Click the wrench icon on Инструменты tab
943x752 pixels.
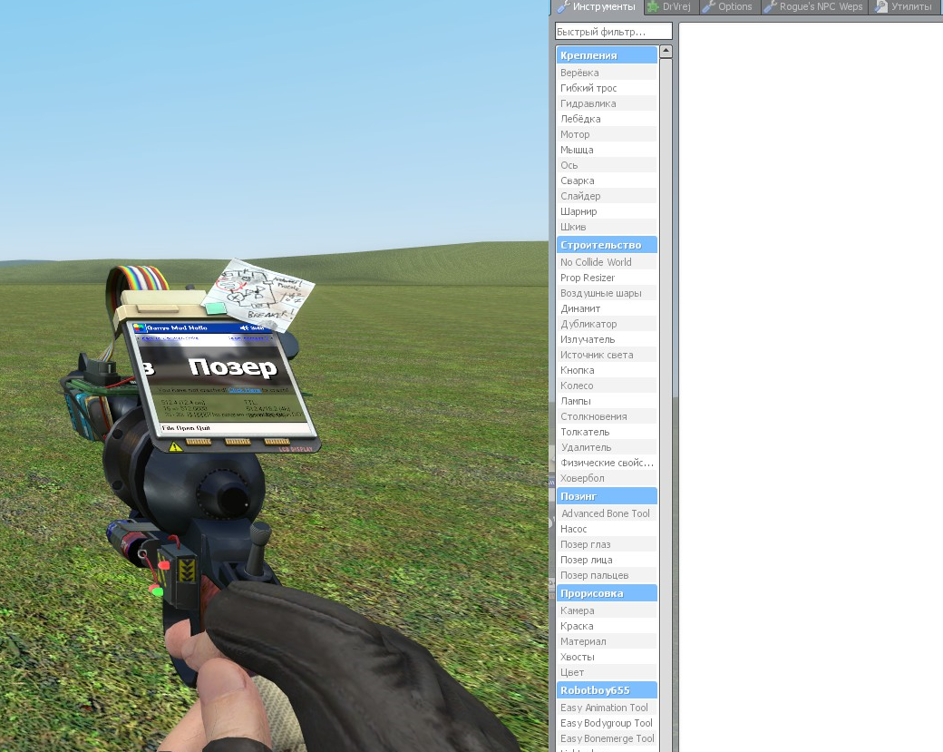[563, 6]
